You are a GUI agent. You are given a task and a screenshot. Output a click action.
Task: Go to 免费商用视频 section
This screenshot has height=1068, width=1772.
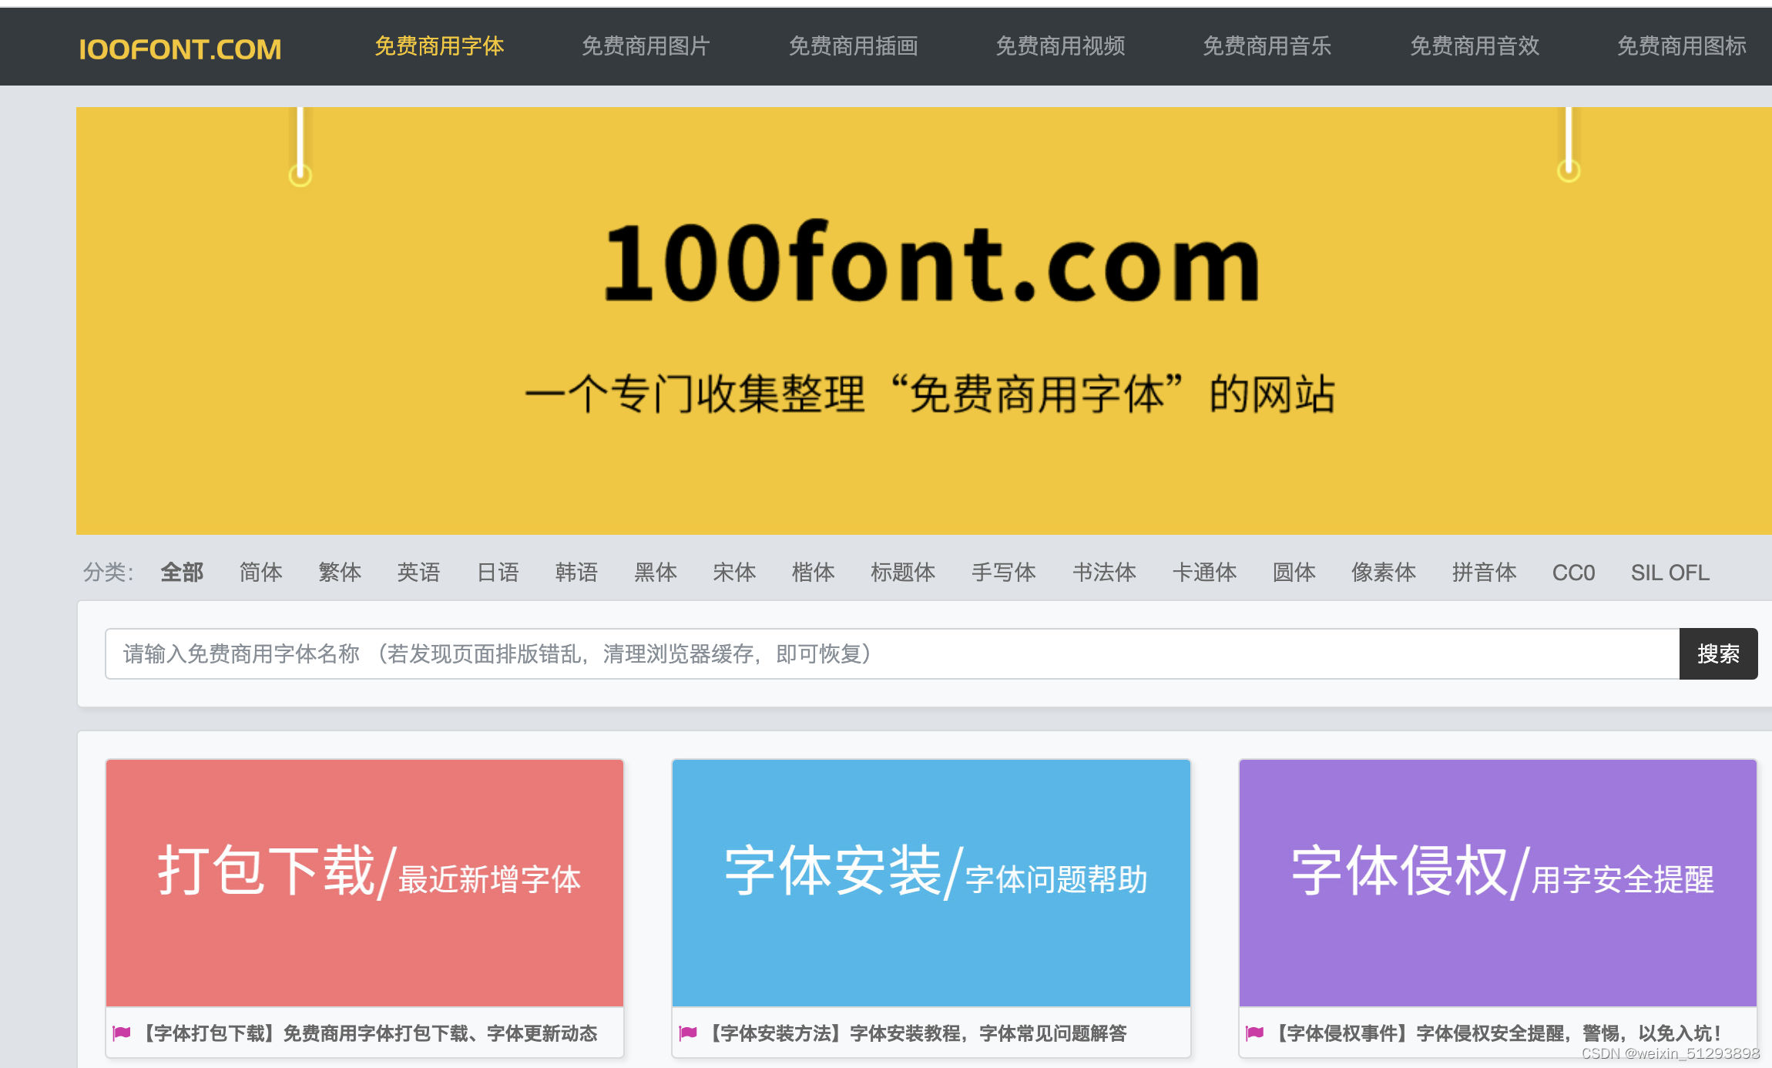[1060, 46]
